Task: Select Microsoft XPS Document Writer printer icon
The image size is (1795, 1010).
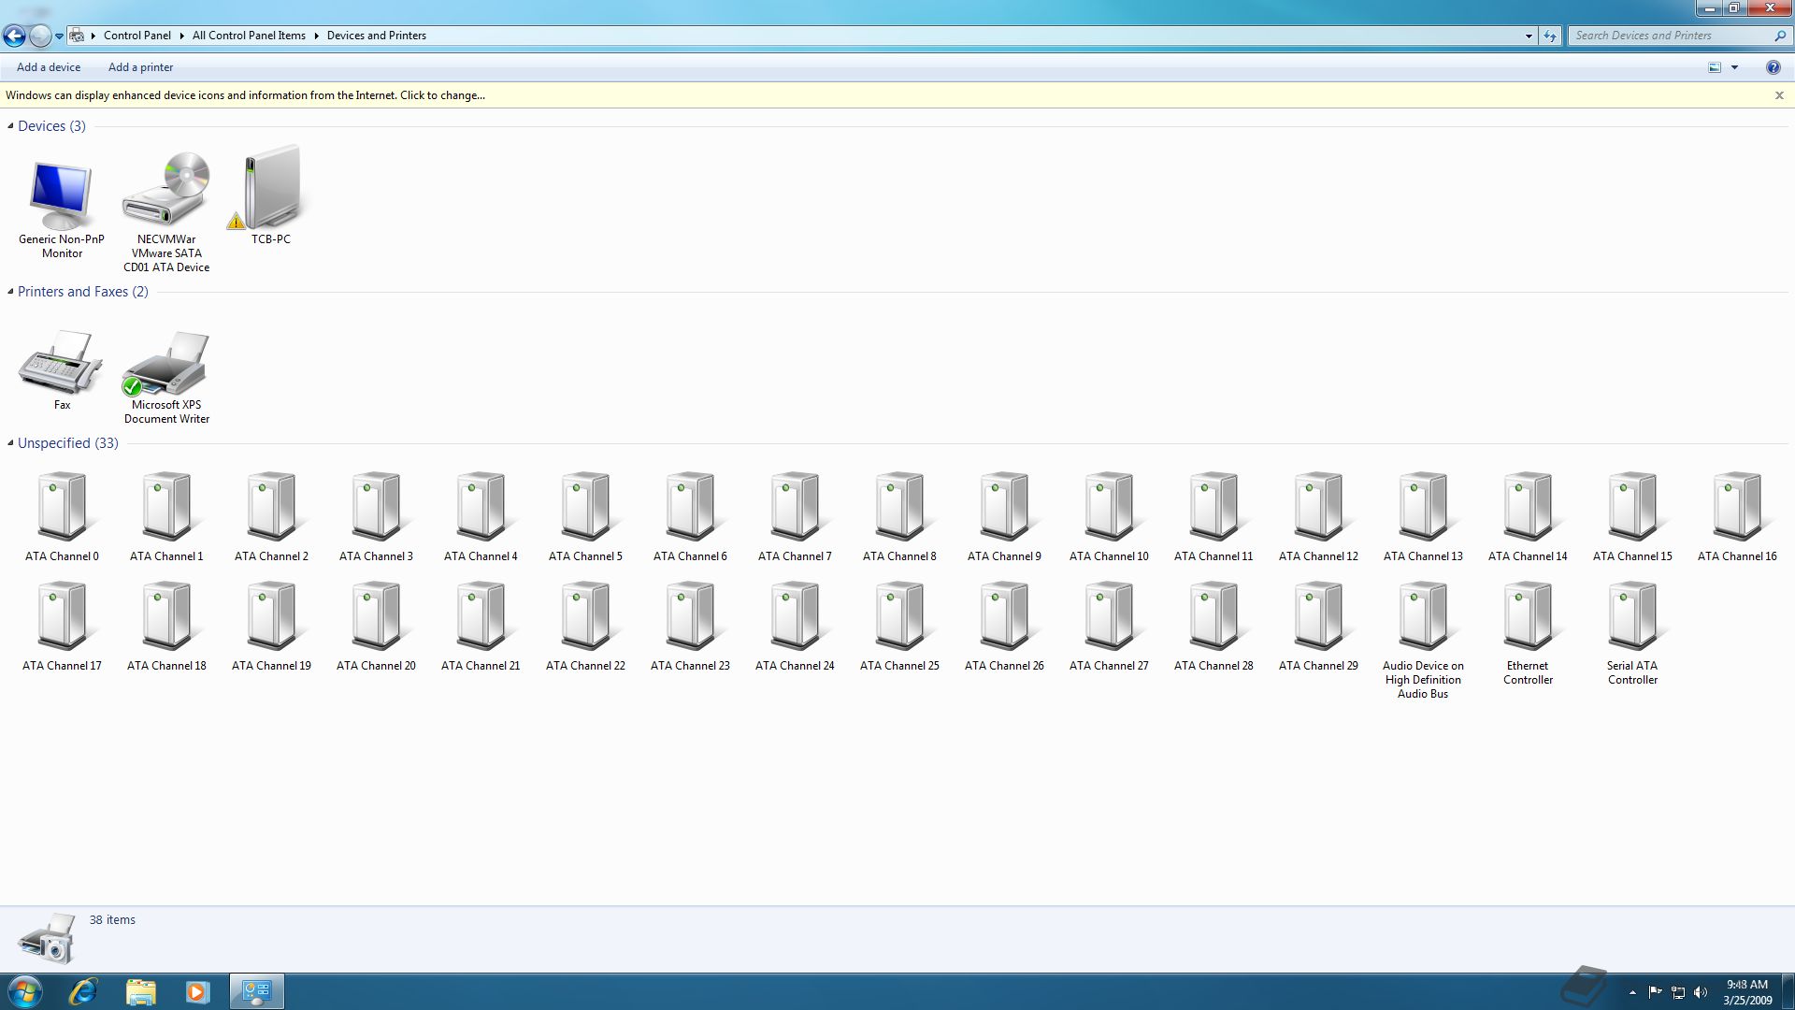Action: [x=166, y=363]
